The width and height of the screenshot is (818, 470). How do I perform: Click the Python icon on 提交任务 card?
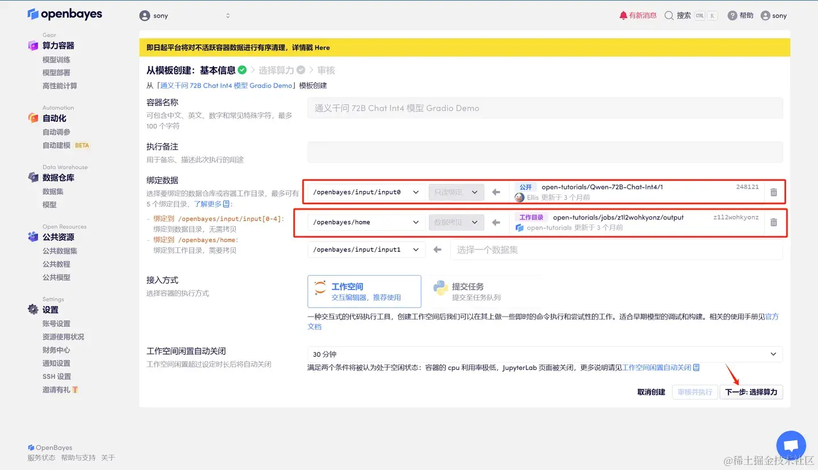tap(440, 288)
